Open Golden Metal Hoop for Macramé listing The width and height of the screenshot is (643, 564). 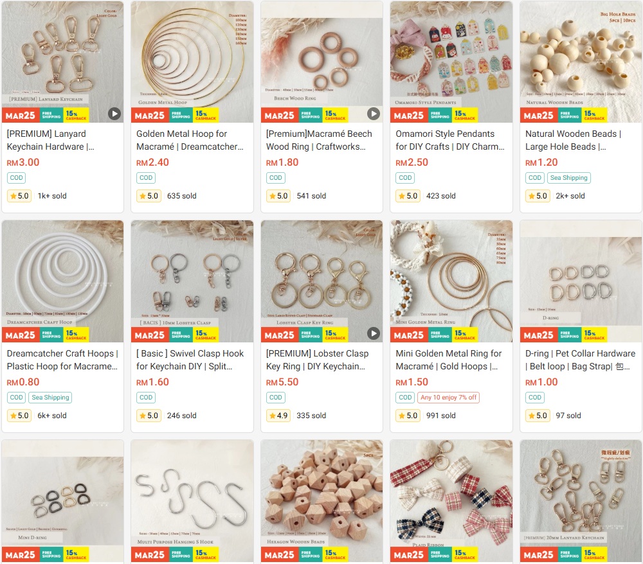coord(190,140)
